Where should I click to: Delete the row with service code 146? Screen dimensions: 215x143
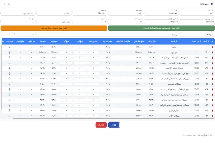coord(212,58)
